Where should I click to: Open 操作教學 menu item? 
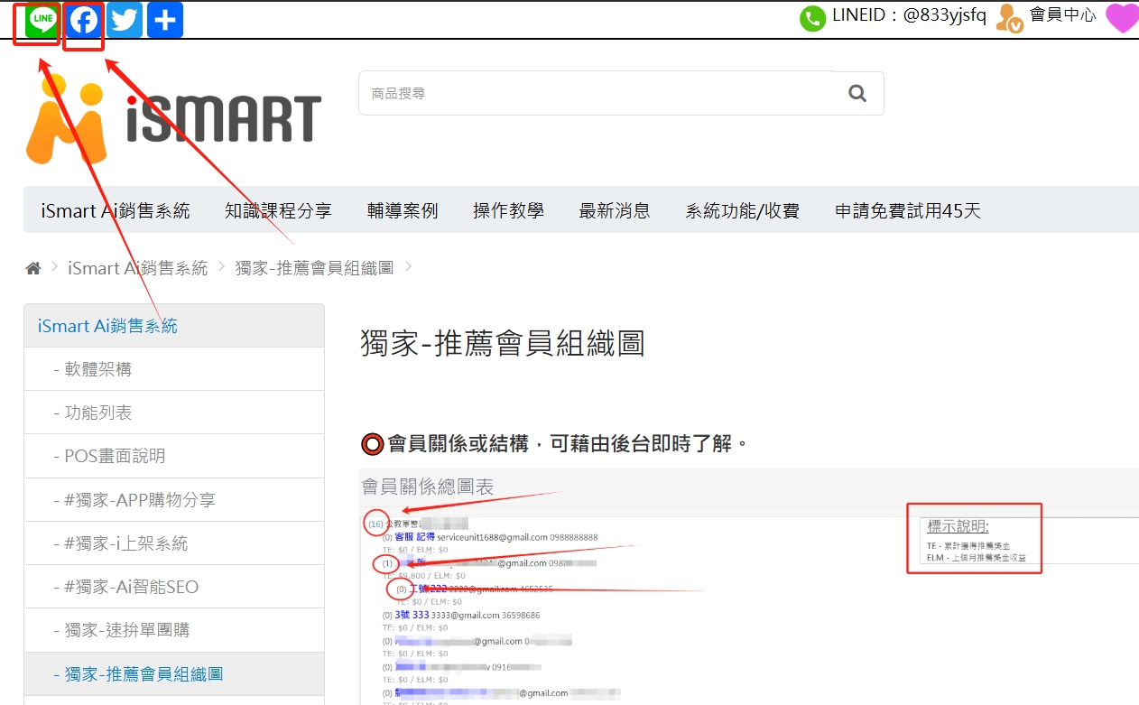pyautogui.click(x=508, y=211)
